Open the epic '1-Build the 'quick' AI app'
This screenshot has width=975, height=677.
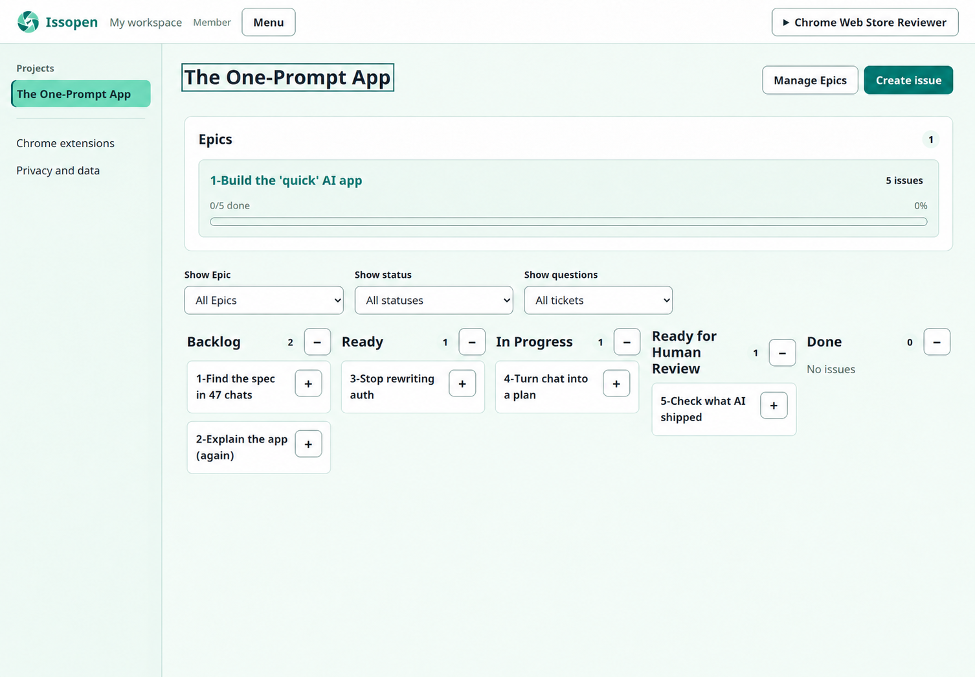[x=286, y=180]
